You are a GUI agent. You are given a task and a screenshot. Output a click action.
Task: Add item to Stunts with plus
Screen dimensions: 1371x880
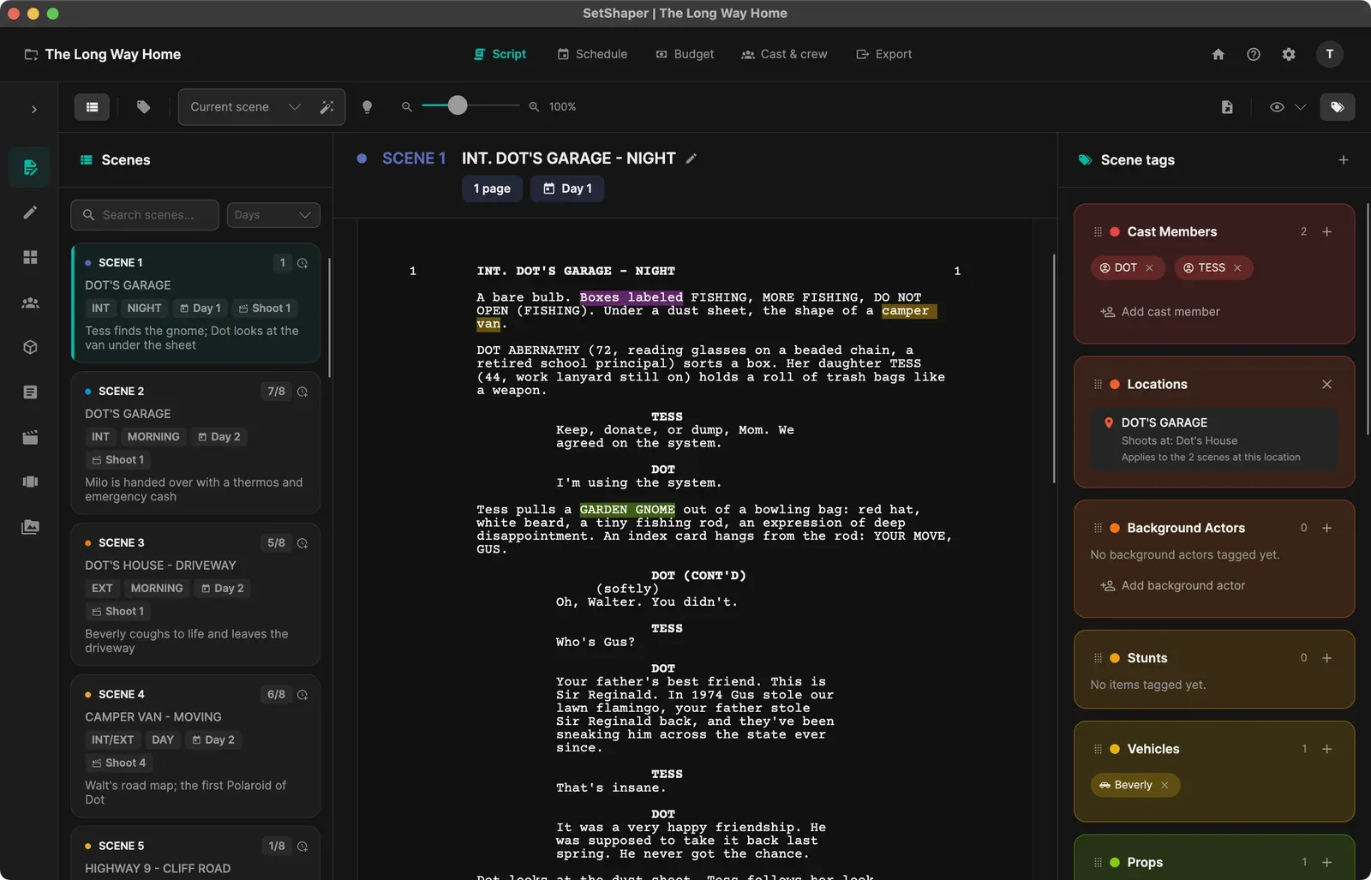click(x=1326, y=659)
